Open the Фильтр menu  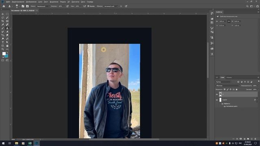(63, 2)
